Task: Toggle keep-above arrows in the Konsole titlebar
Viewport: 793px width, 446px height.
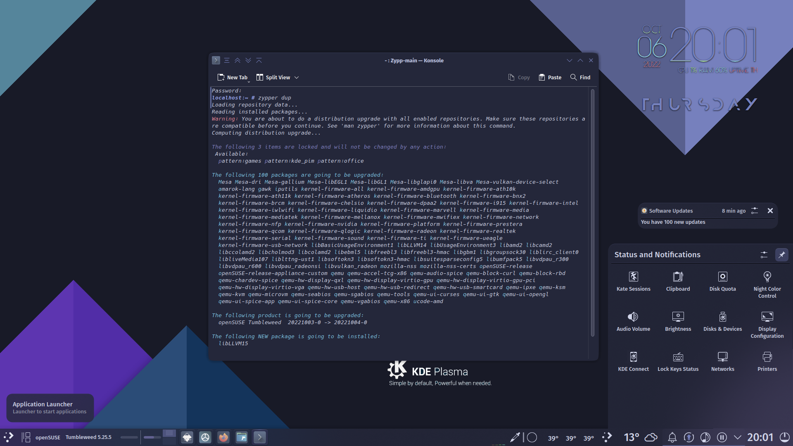Action: (x=237, y=60)
